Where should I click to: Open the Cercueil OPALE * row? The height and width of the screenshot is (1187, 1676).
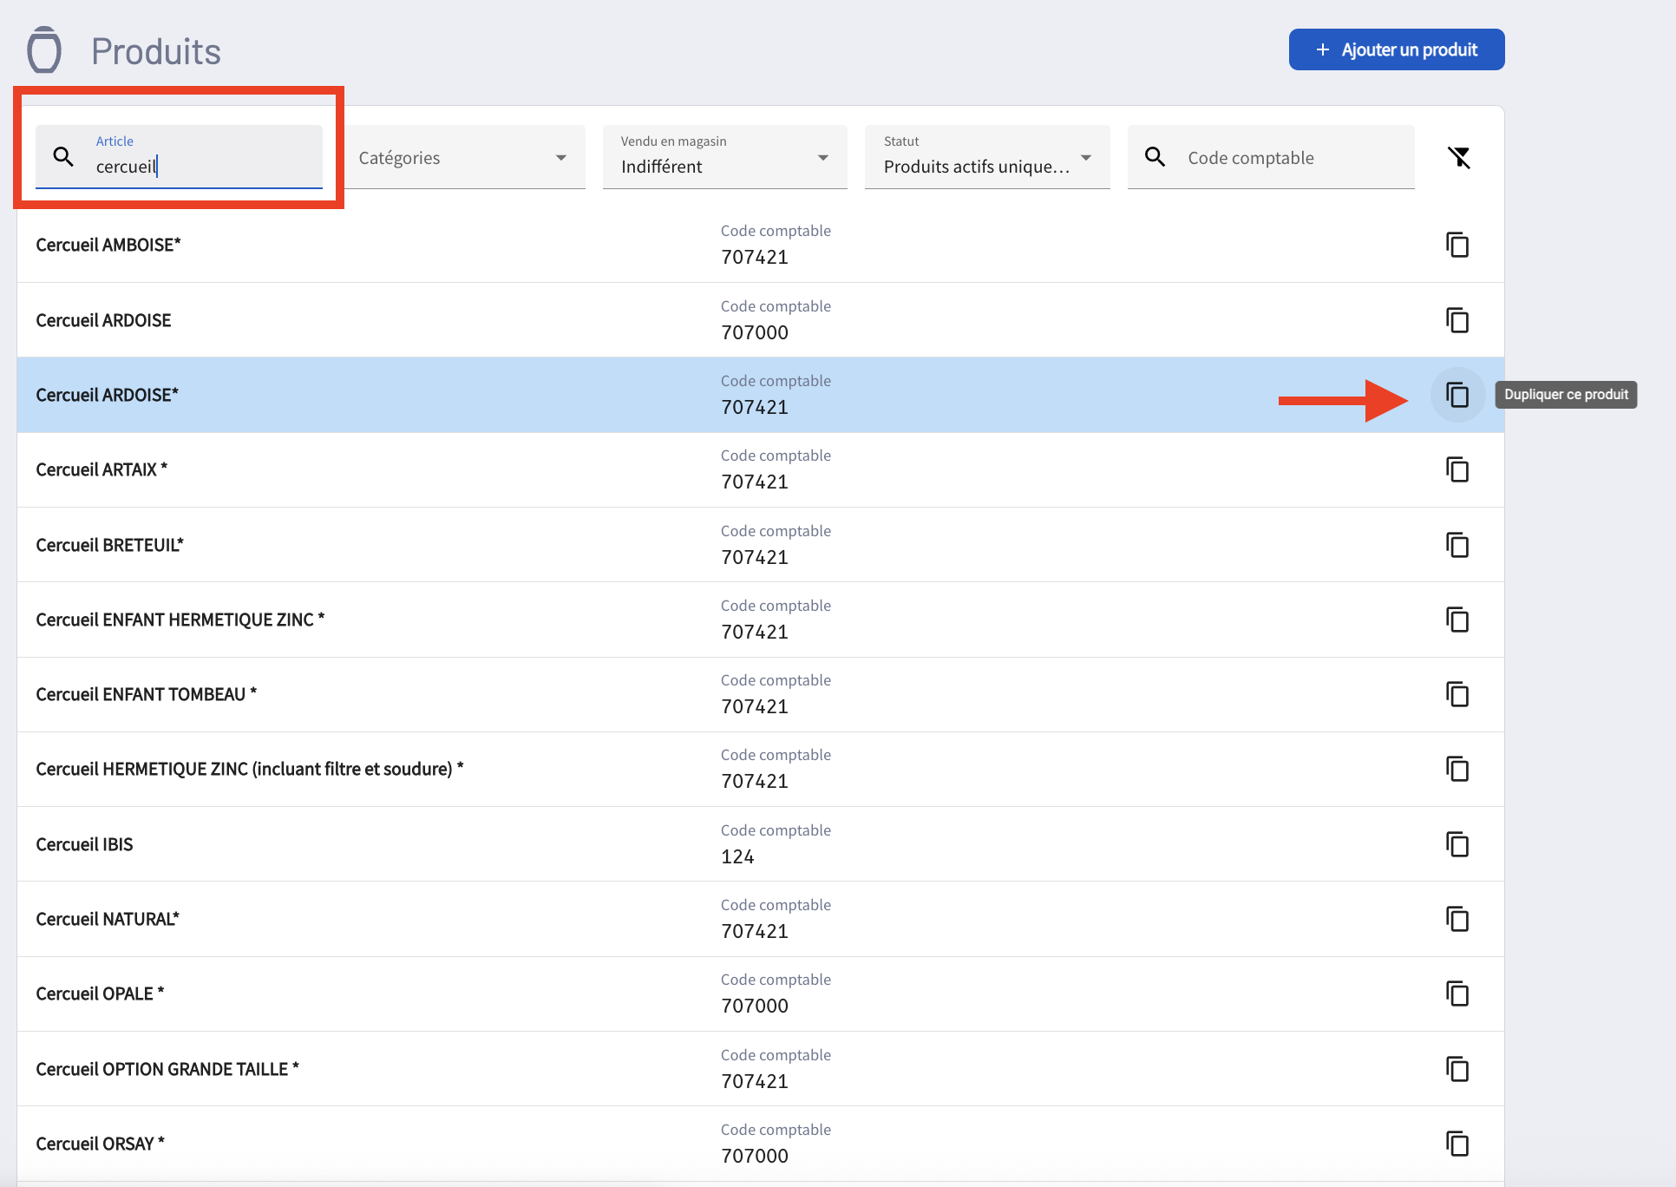coord(761,994)
